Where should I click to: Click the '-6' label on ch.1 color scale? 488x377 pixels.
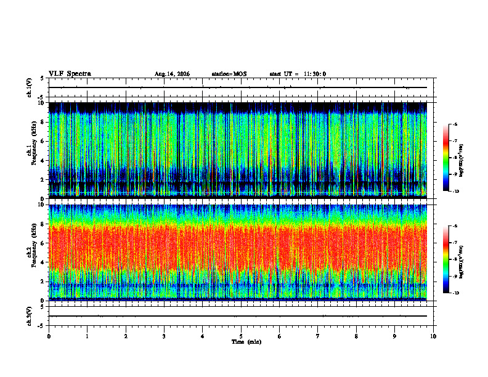455,124
